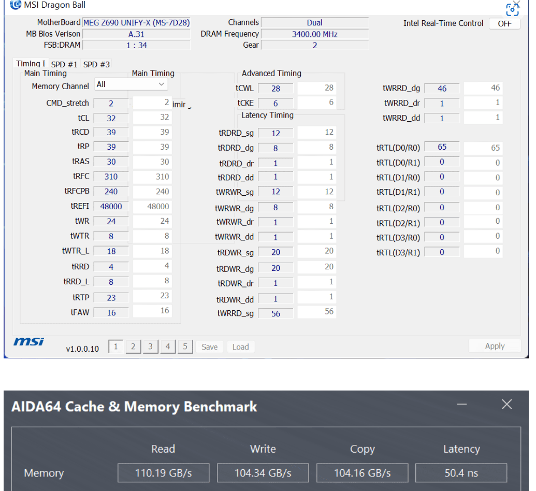Click the Channels value Dual
Screen dimensions: 536x491
point(315,23)
